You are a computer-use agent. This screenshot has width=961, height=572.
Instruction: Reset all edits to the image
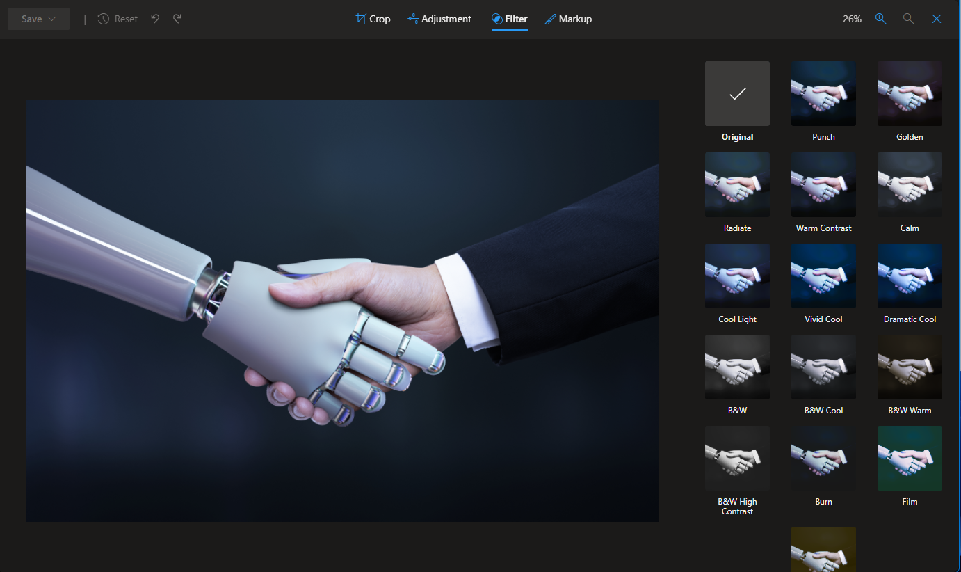click(118, 19)
